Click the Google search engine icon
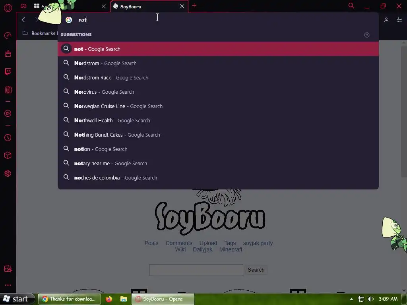Image resolution: width=407 pixels, height=305 pixels. (68, 20)
